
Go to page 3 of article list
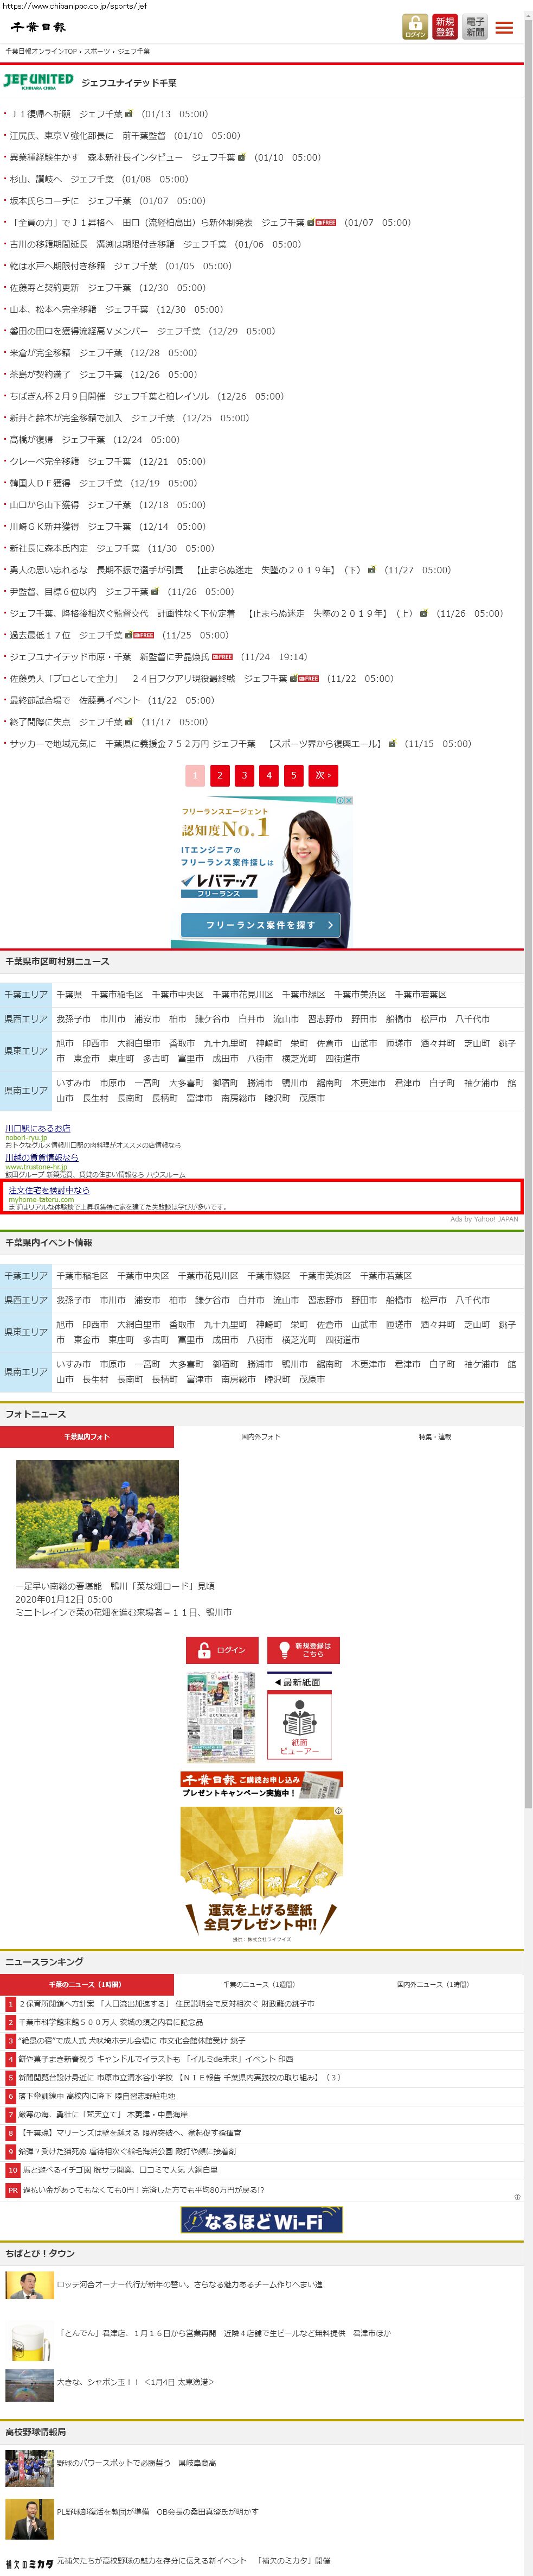point(245,775)
